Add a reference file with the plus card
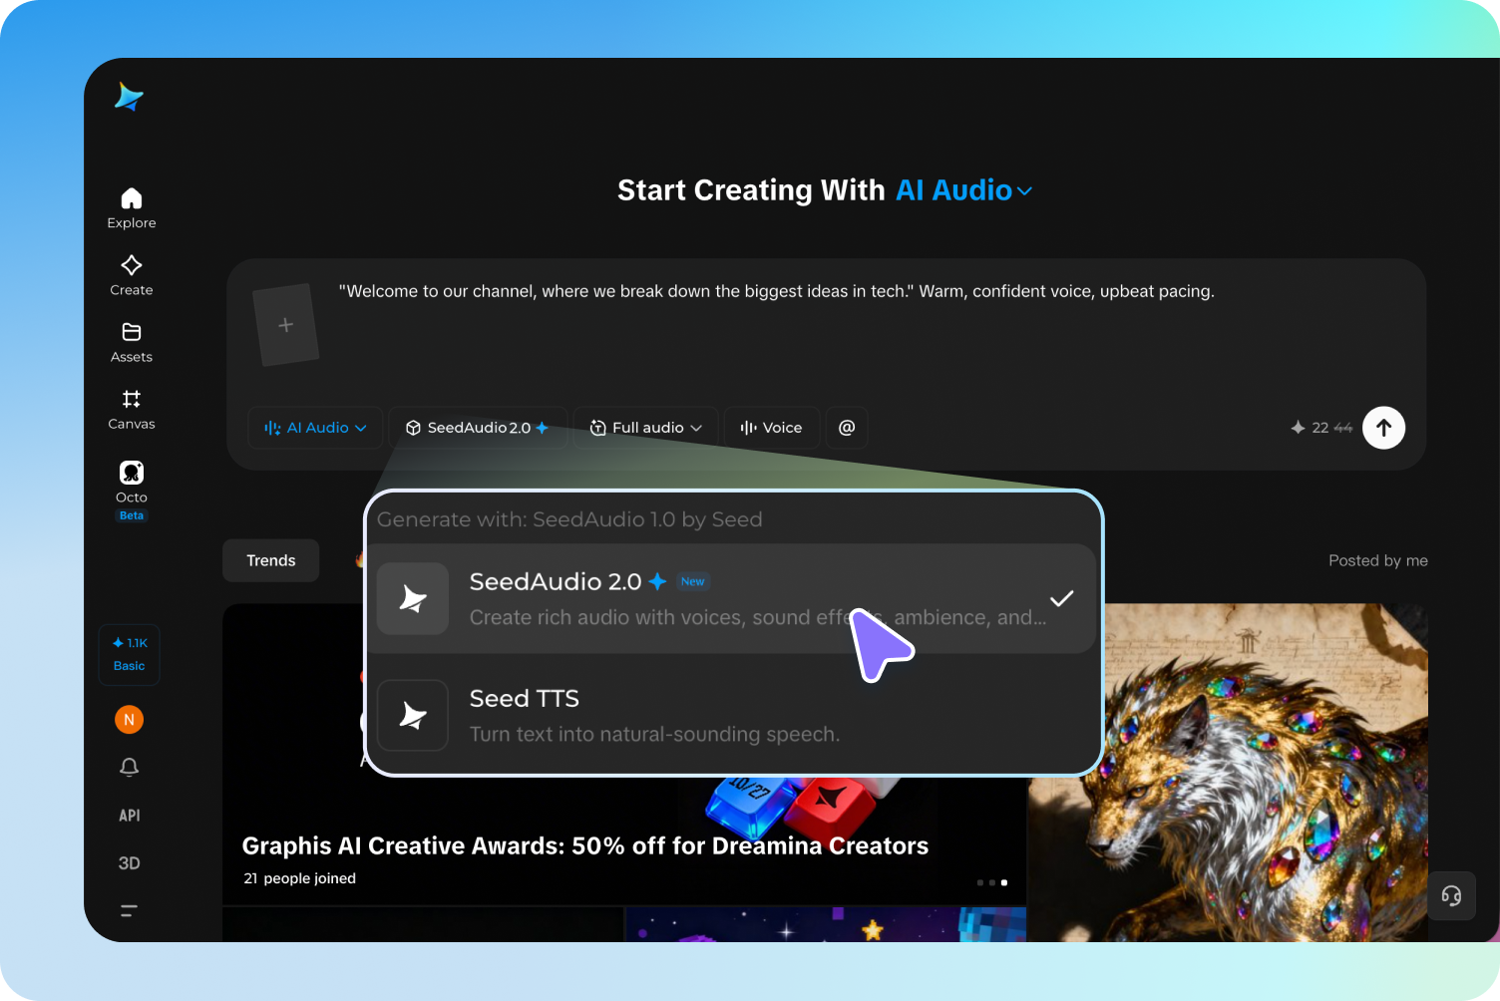 pyautogui.click(x=286, y=325)
